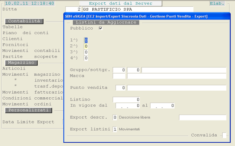Click the Marca code field

(119, 76)
